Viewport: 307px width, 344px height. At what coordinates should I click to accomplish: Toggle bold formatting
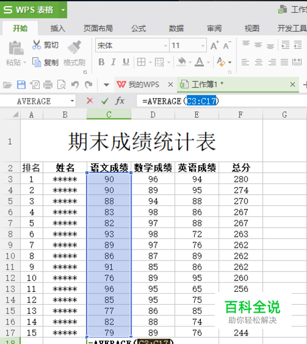click(101, 62)
